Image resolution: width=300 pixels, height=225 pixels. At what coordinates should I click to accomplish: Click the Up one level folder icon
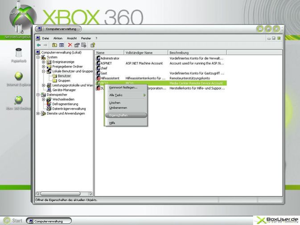click(x=54, y=45)
